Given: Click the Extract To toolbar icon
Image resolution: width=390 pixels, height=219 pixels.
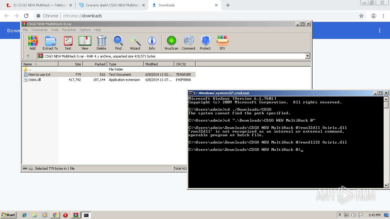Looking at the screenshot, I should click(50, 43).
